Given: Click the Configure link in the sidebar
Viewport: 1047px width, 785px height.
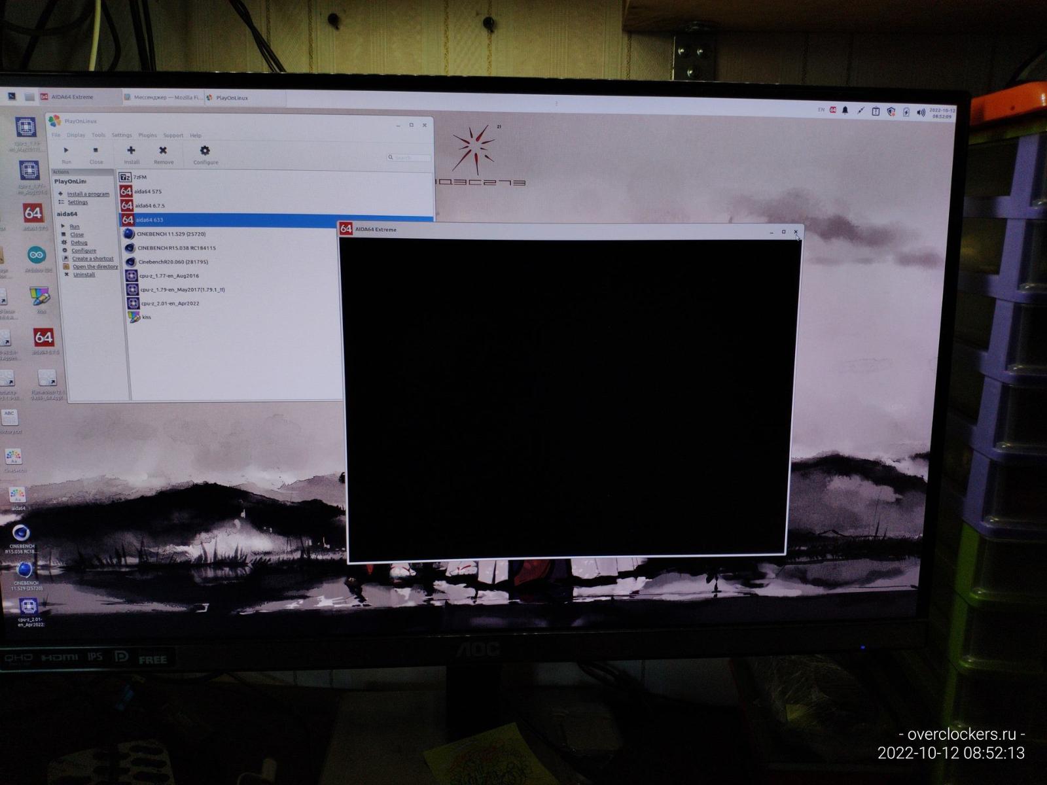Looking at the screenshot, I should (84, 251).
